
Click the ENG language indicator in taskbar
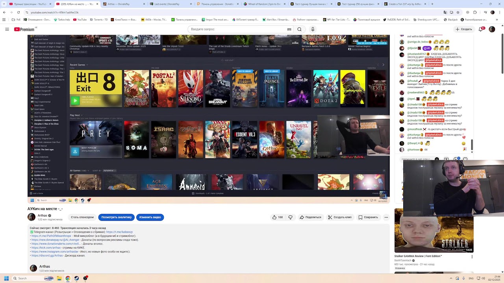(x=472, y=278)
